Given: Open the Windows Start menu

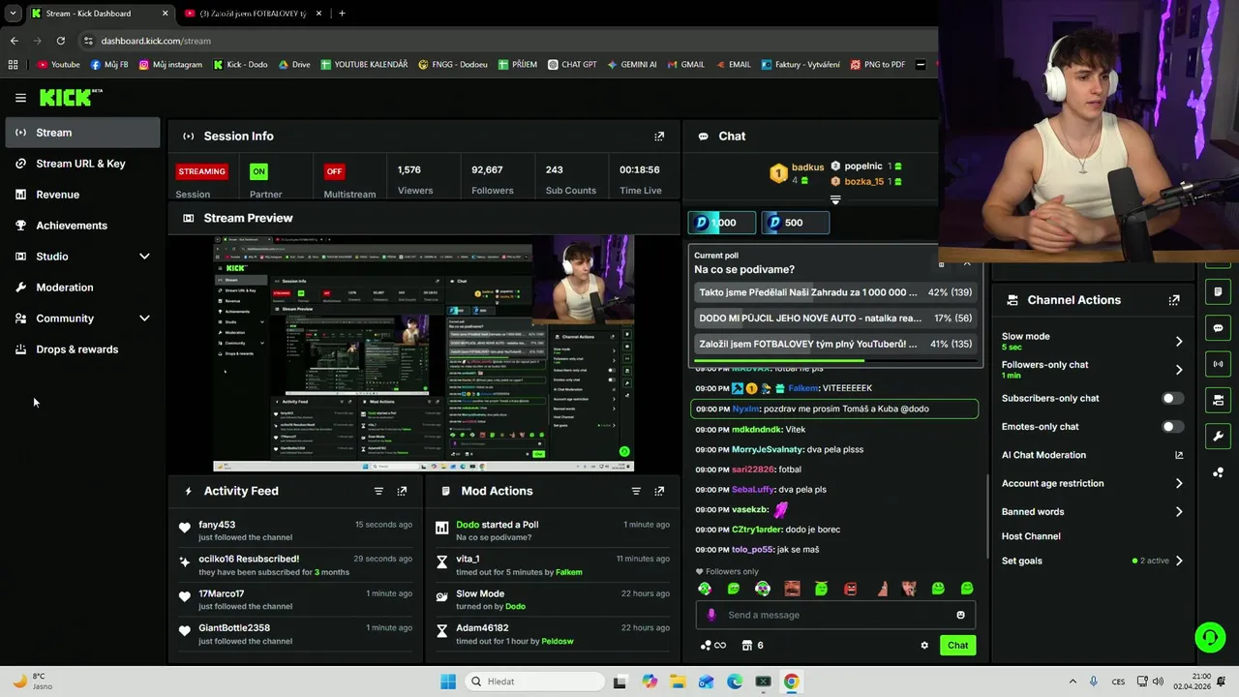Looking at the screenshot, I should tap(447, 682).
